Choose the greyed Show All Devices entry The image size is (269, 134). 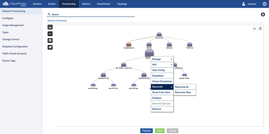click(x=162, y=103)
